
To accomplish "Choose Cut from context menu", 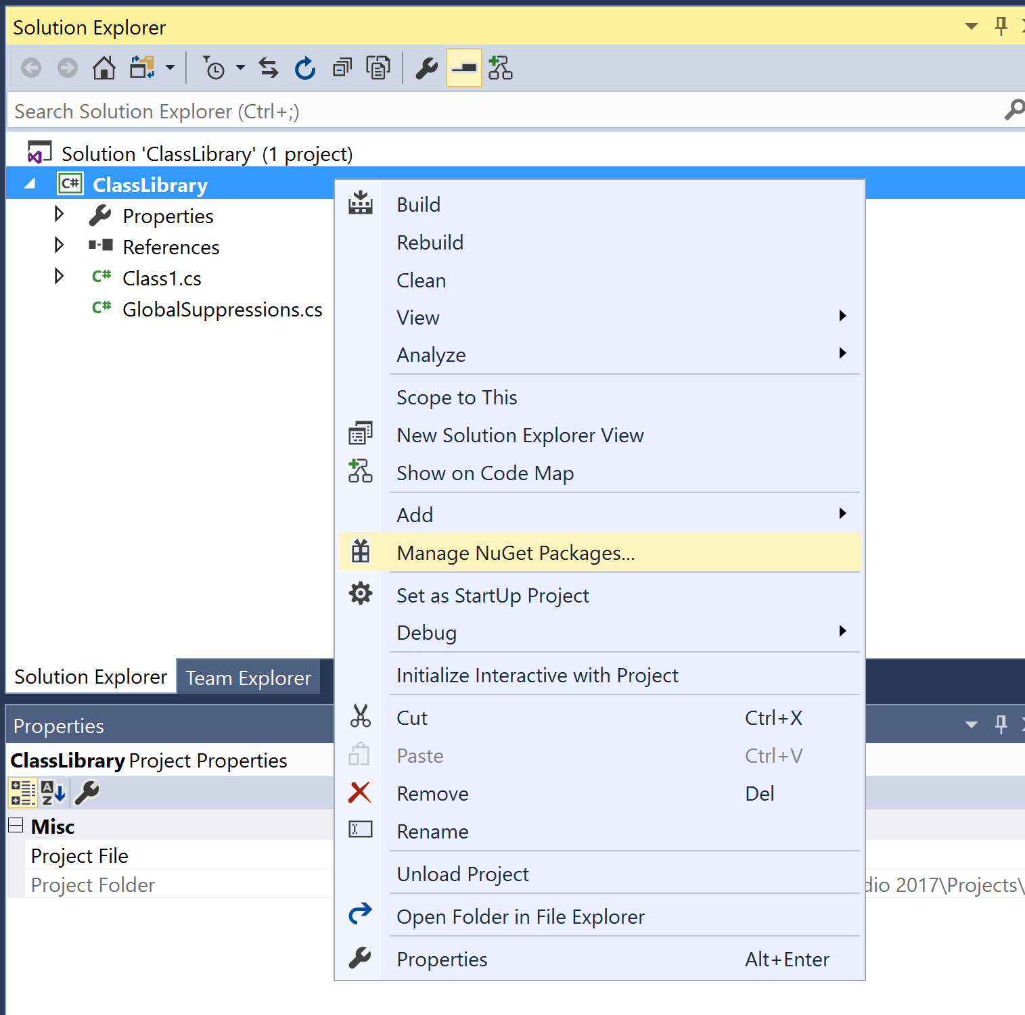I will pyautogui.click(x=600, y=717).
